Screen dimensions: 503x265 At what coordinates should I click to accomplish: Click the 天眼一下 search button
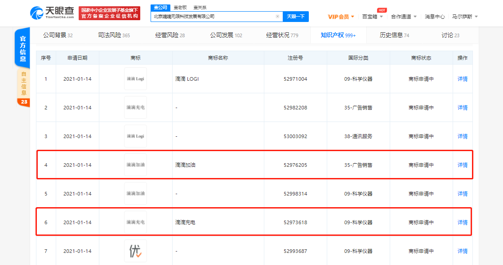pyautogui.click(x=295, y=16)
